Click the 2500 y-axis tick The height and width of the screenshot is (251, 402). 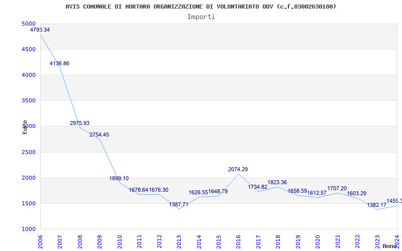pyautogui.click(x=29, y=153)
